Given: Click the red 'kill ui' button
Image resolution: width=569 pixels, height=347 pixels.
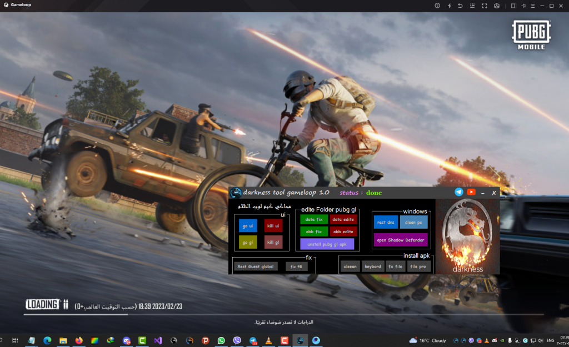Looking at the screenshot, I should pos(273,225).
